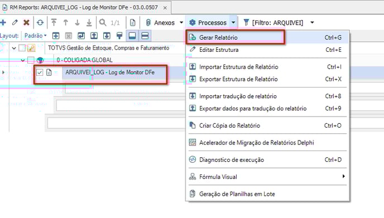This screenshot has width=384, height=218.
Task: Choose Importar Estrutura de Relatório
Action: coord(267,67)
